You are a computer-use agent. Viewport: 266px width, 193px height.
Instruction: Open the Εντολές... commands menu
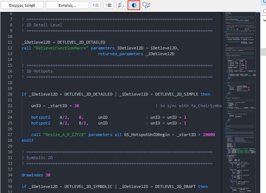click(x=67, y=5)
